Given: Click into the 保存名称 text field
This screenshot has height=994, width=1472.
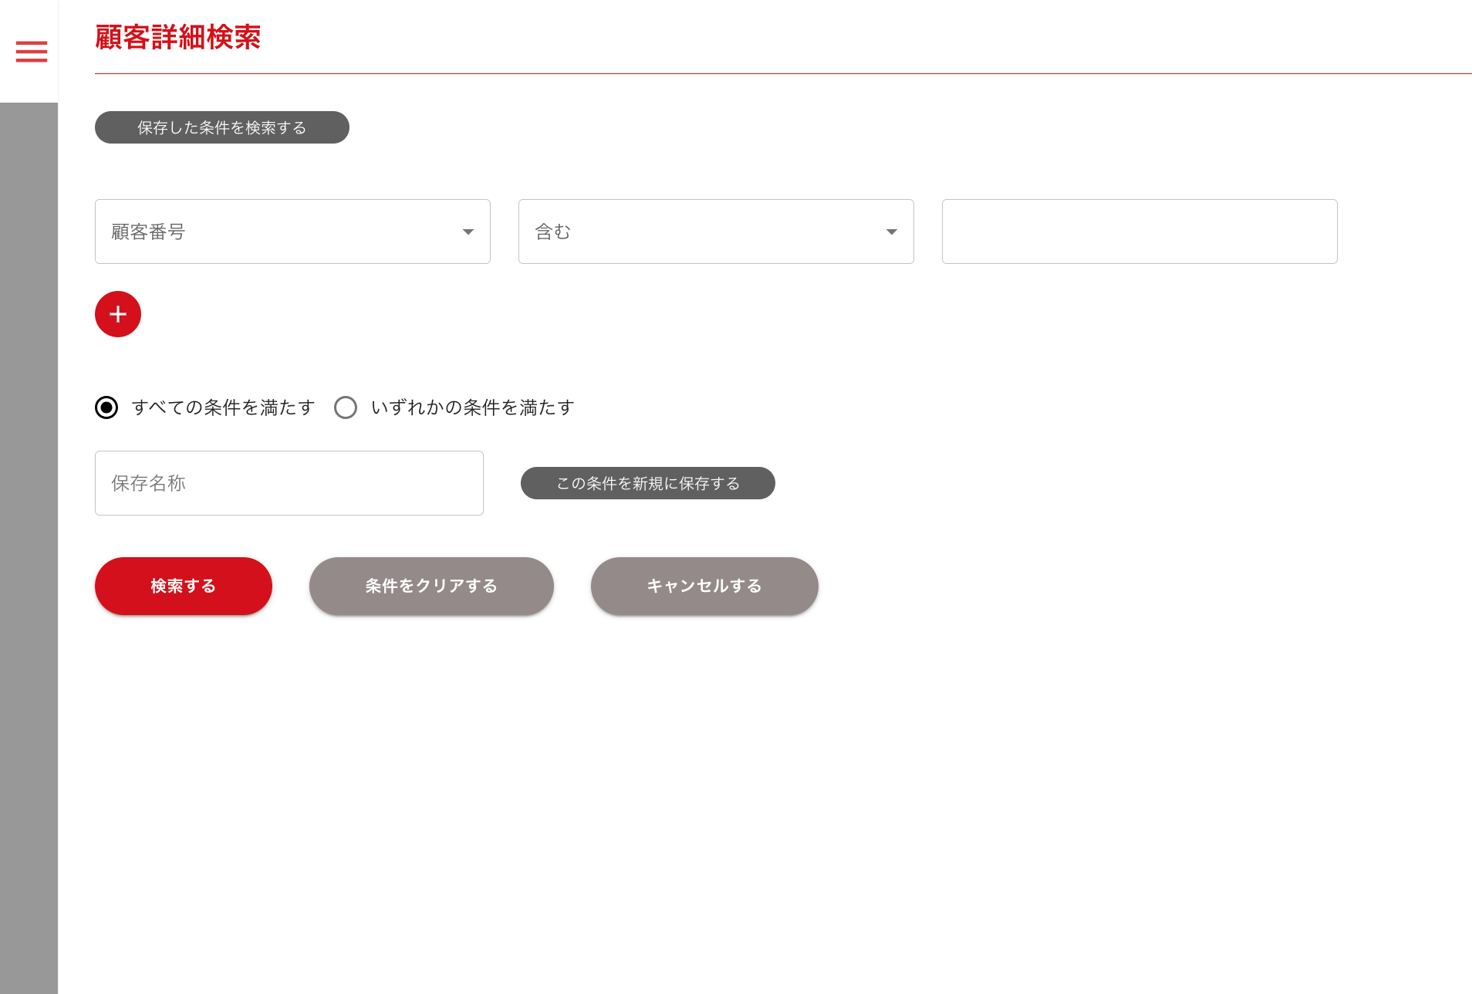Looking at the screenshot, I should 289,483.
